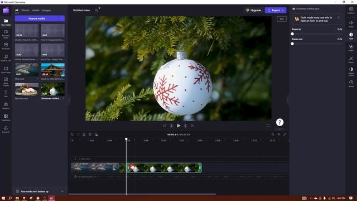357x201 pixels.
Task: Select the Pancake.mp4 media thumbnail
Action: coord(27,89)
